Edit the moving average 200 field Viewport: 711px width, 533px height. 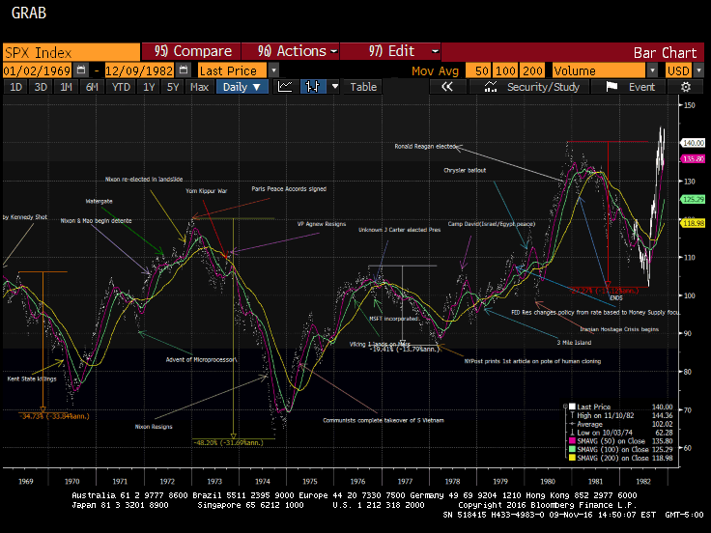point(532,70)
